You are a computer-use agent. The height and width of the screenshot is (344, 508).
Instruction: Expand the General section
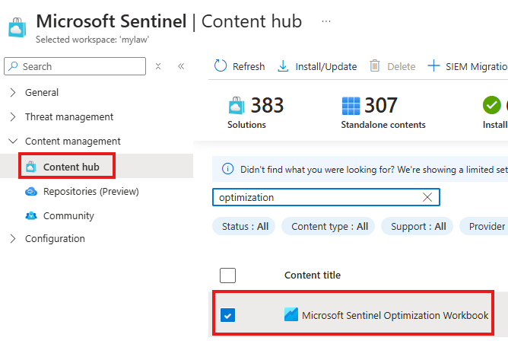click(x=13, y=93)
